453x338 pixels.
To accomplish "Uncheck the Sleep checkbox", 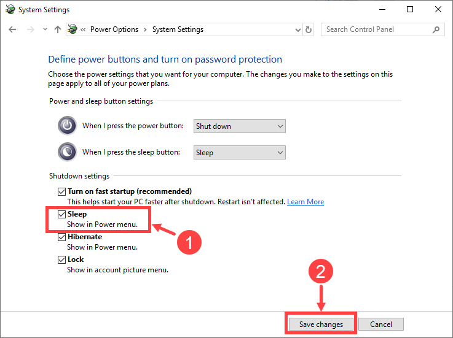I will pos(61,215).
